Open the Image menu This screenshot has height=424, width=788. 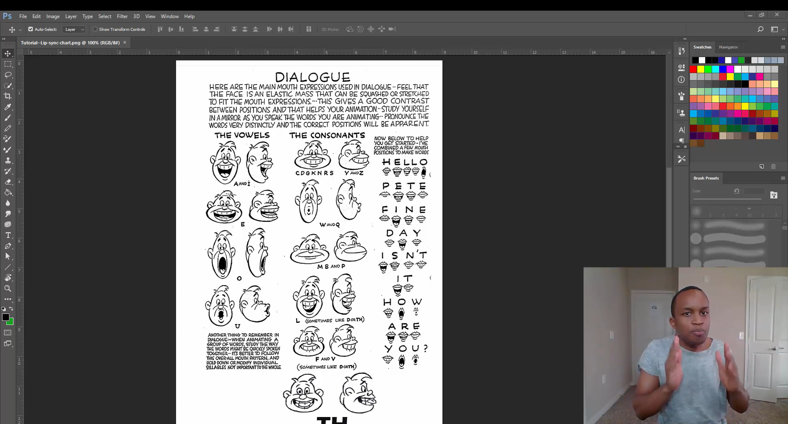tap(53, 16)
